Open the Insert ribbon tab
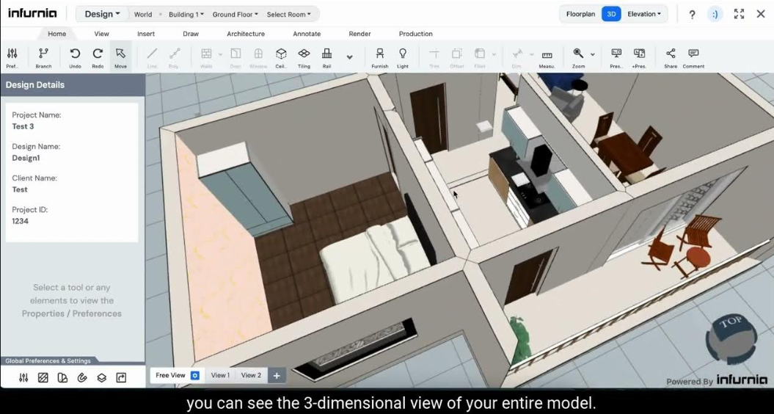Viewport: 774px width, 414px height. [145, 34]
